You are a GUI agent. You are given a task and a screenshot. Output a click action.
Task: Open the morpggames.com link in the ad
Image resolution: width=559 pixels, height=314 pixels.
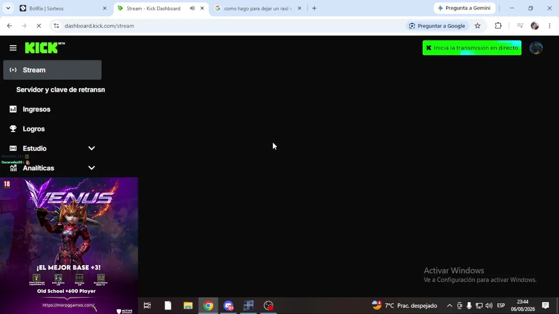coord(69,305)
